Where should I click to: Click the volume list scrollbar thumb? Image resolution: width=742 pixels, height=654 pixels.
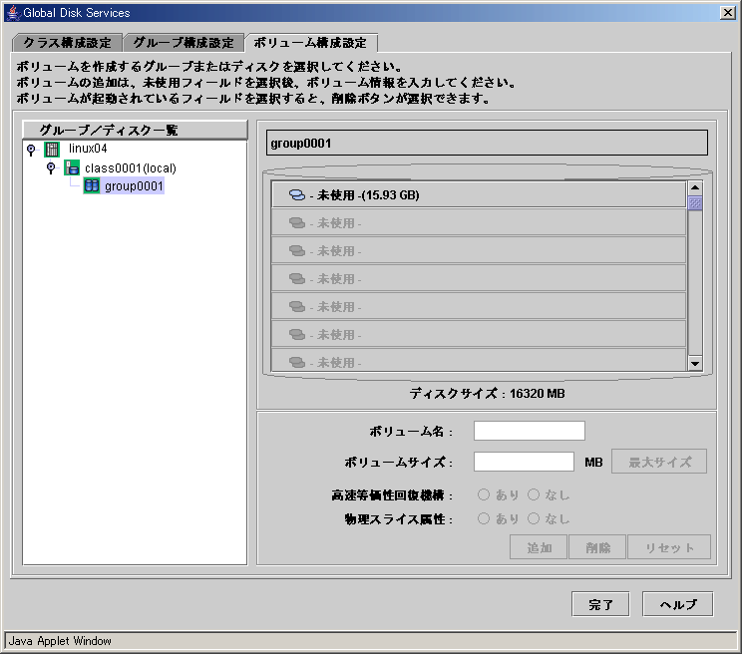[695, 202]
